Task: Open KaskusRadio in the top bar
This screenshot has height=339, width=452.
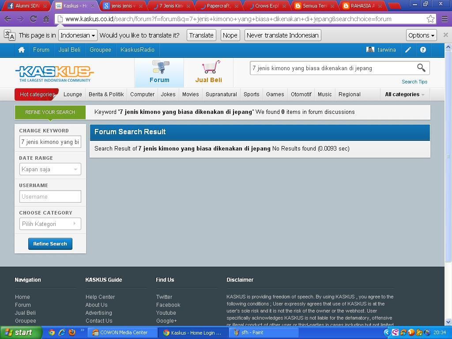Action: click(138, 49)
